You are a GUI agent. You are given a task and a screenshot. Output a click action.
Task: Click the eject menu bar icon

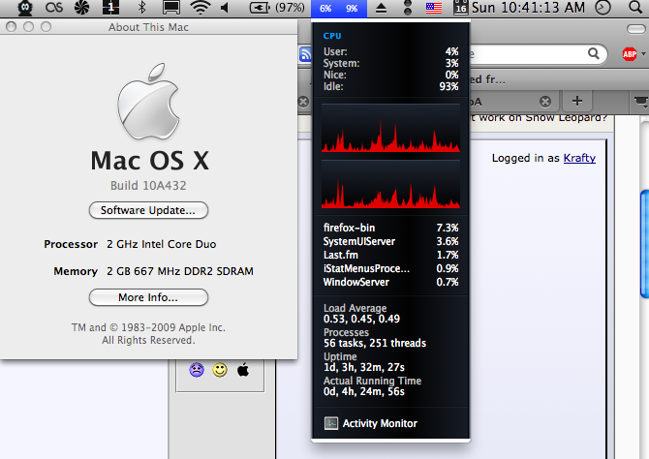coord(381,8)
